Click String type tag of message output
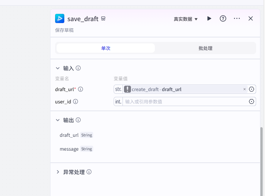Screen dimensions: 265x196 [87, 149]
